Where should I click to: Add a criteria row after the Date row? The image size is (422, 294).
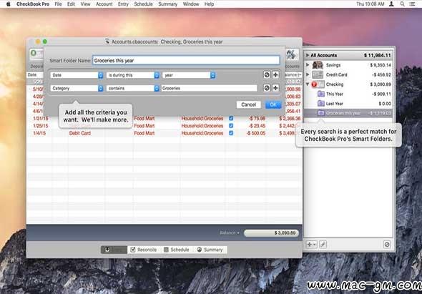(x=275, y=75)
